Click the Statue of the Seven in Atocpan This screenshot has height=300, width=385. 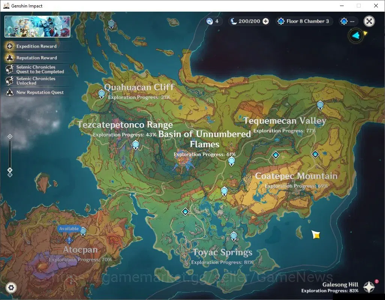tap(69, 240)
